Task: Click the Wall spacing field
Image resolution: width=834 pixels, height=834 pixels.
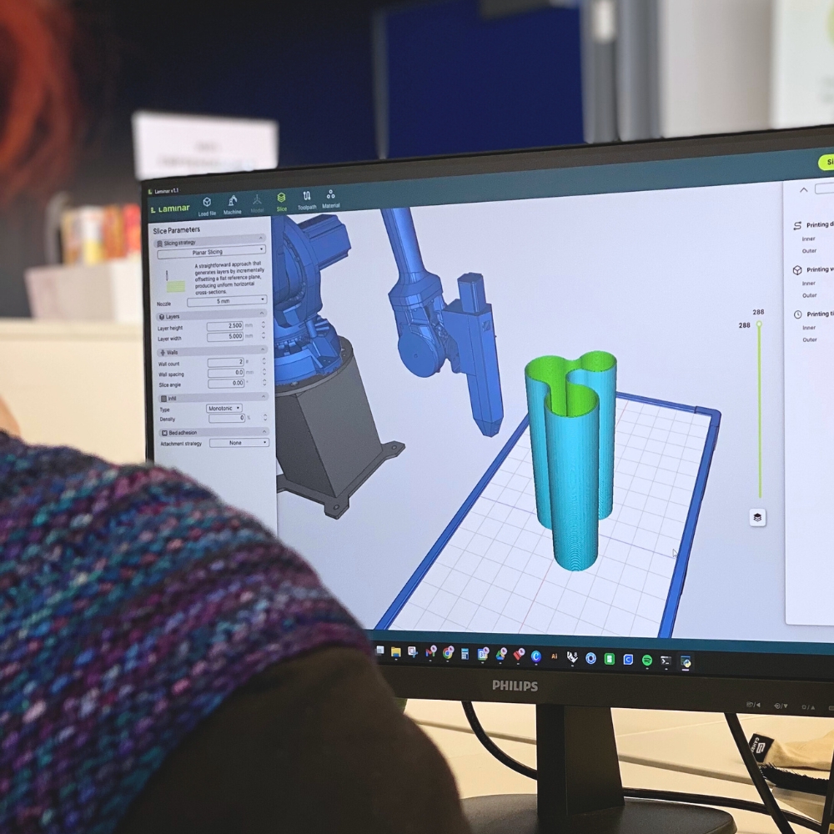Action: pos(225,372)
